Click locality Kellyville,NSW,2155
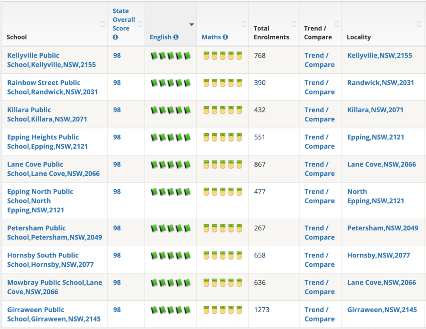This screenshot has width=426, height=329. pos(379,56)
